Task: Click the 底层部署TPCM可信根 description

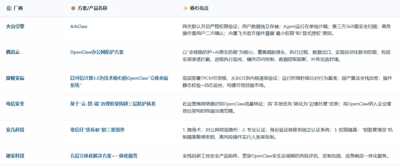Action: [287, 82]
